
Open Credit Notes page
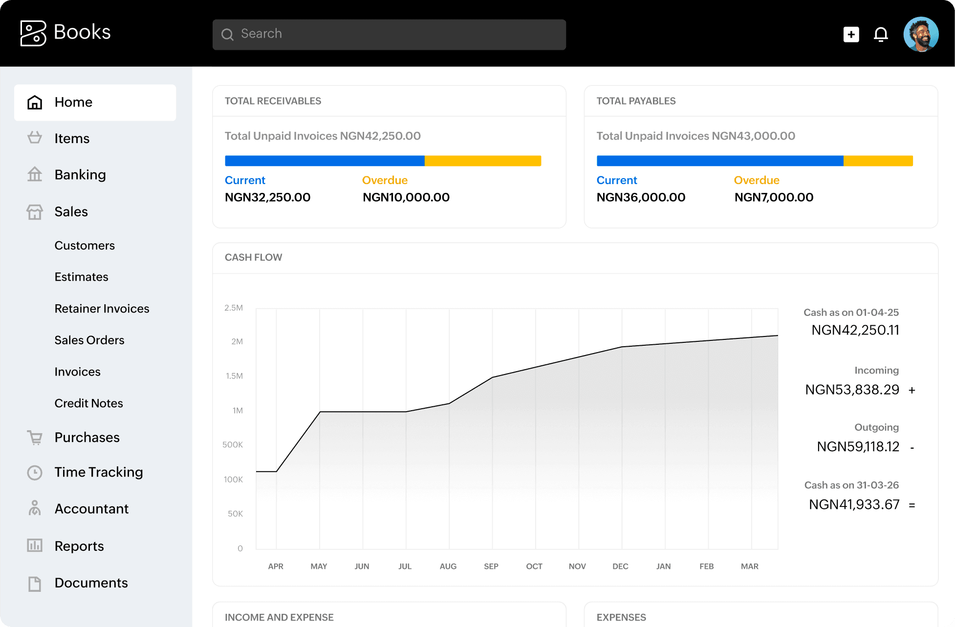88,403
